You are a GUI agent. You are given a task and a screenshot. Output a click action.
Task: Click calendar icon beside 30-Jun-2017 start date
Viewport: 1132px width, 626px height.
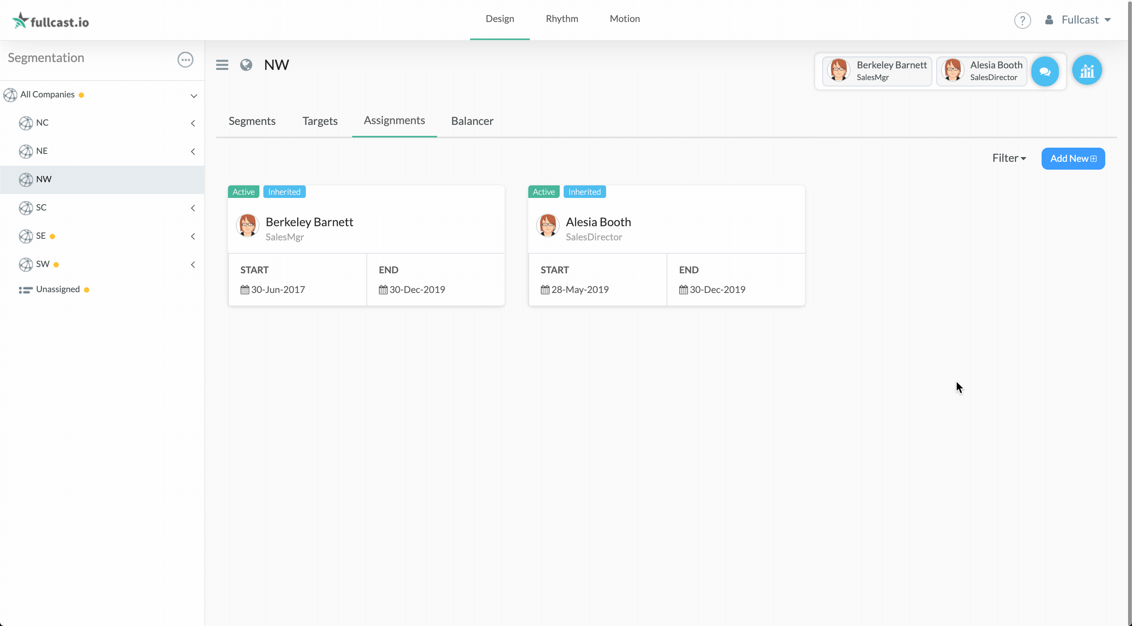click(x=245, y=290)
